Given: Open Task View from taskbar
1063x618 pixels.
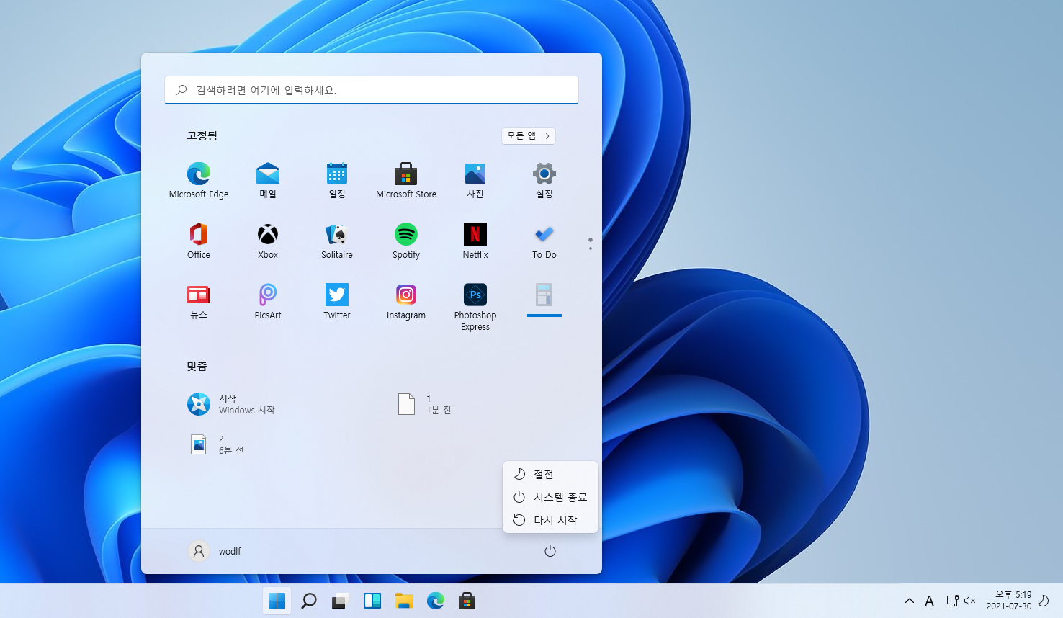Looking at the screenshot, I should 341,601.
